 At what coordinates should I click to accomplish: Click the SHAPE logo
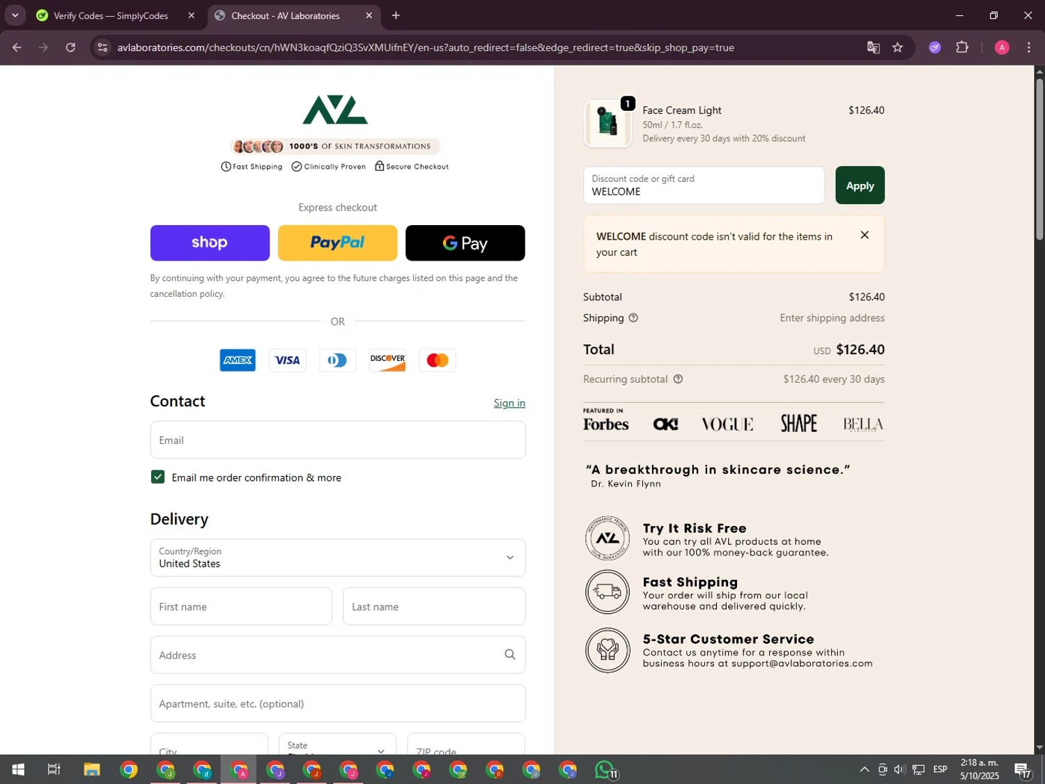[x=798, y=424]
